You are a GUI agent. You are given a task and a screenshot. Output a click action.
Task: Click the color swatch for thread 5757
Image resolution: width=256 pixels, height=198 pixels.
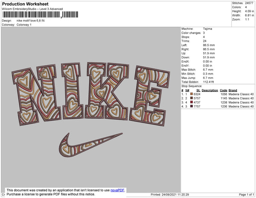click(x=192, y=98)
